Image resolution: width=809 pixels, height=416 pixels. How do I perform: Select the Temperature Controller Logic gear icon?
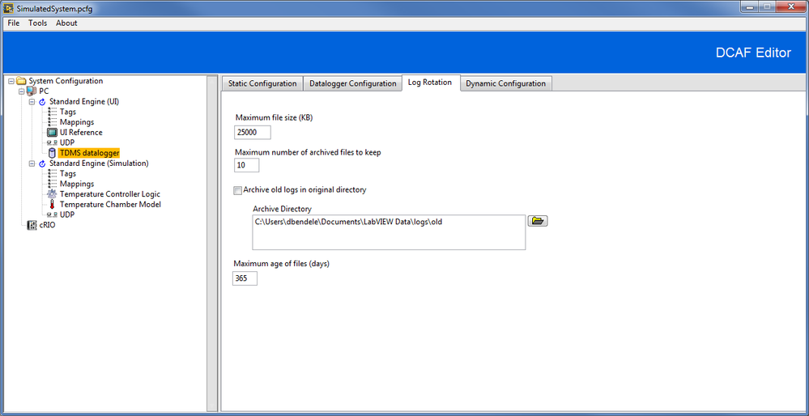52,194
